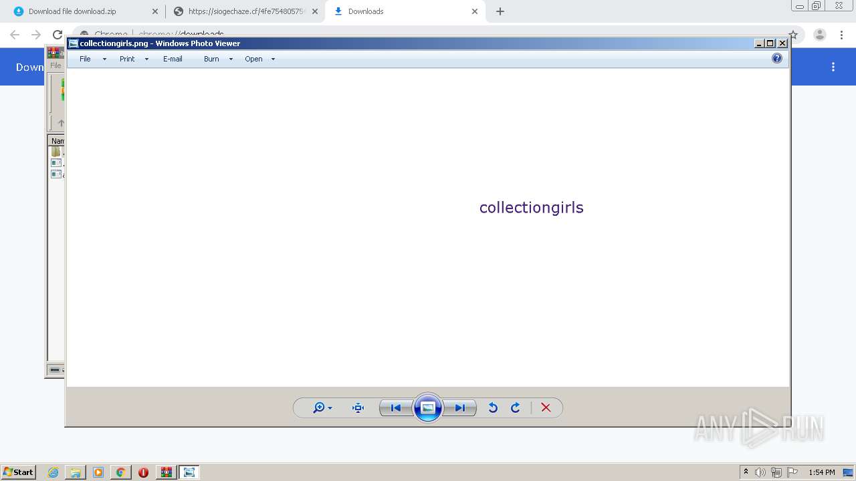Start the slide show
Viewport: 856px width, 481px height.
[x=428, y=408]
